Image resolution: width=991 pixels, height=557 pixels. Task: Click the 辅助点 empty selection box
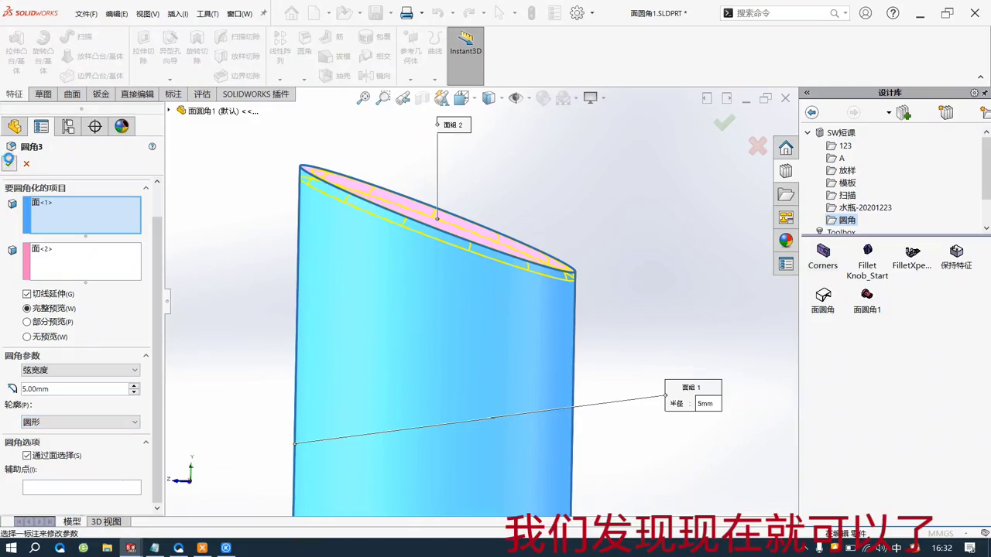click(x=82, y=487)
